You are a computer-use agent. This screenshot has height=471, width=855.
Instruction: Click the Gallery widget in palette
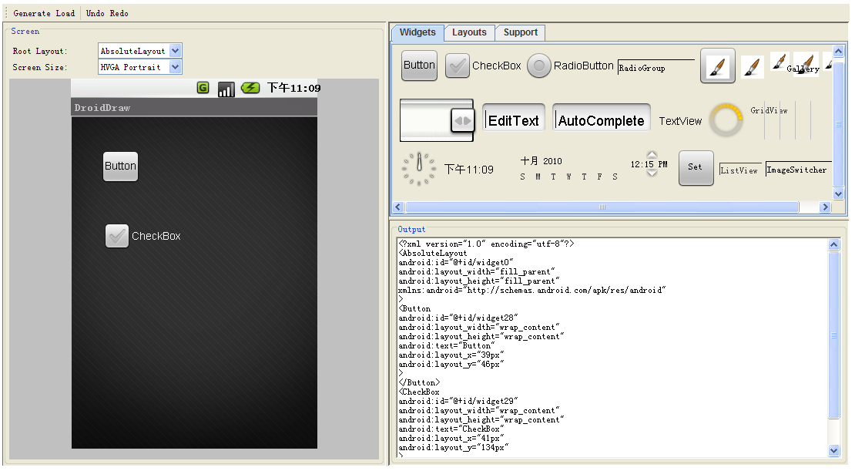pos(802,66)
